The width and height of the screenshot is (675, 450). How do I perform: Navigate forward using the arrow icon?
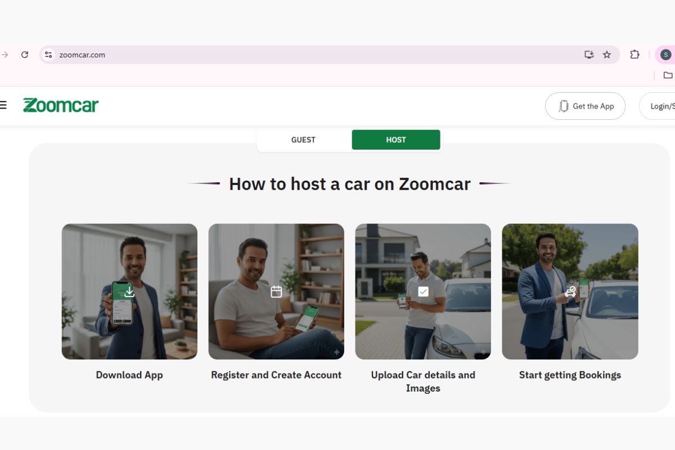click(x=4, y=55)
